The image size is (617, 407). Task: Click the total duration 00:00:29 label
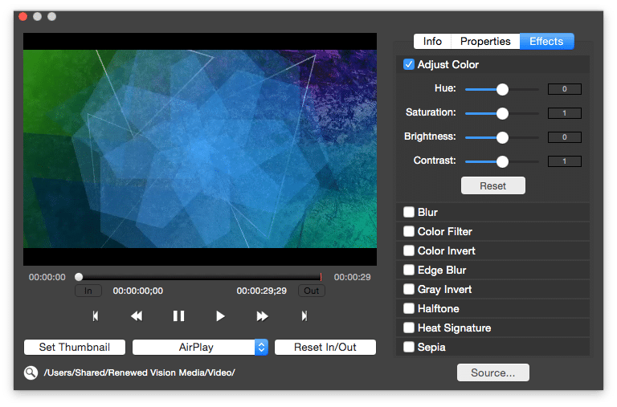[x=352, y=277]
